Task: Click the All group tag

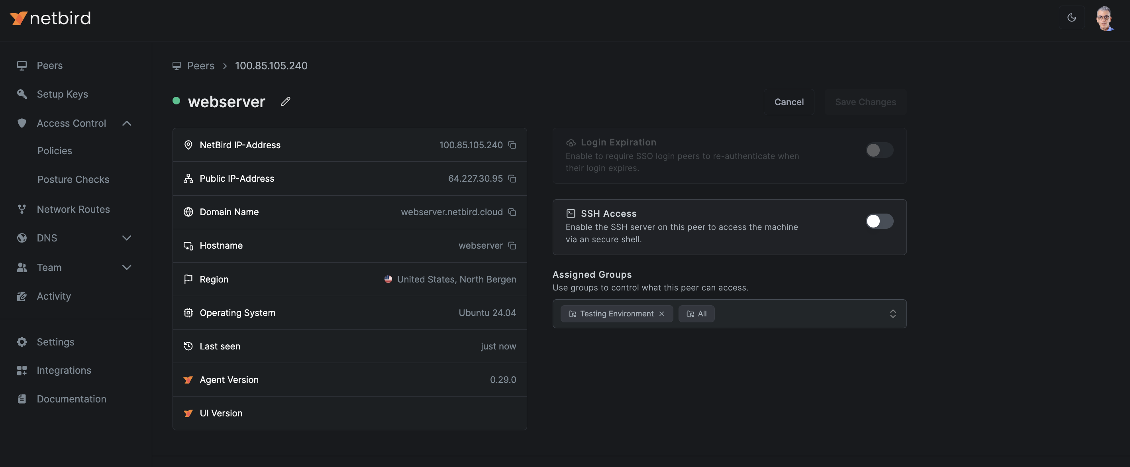Action: tap(696, 314)
